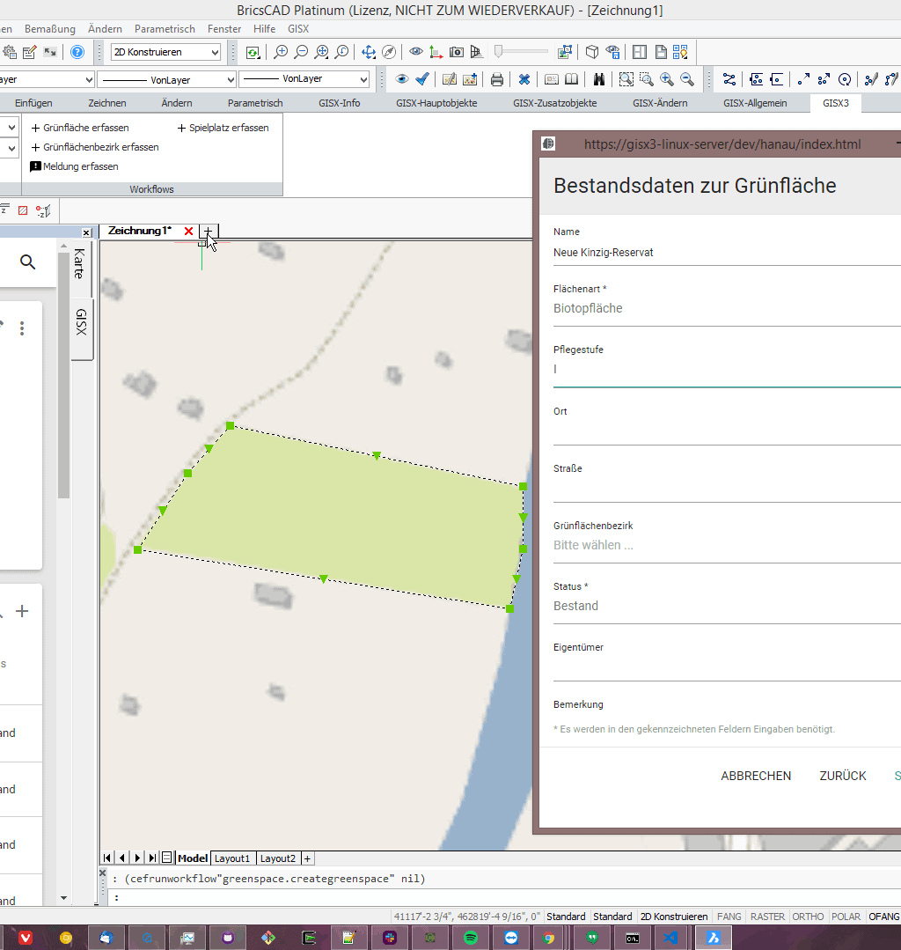This screenshot has height=950, width=901.
Task: Toggle FANG snap mode in the status bar
Action: (x=729, y=917)
